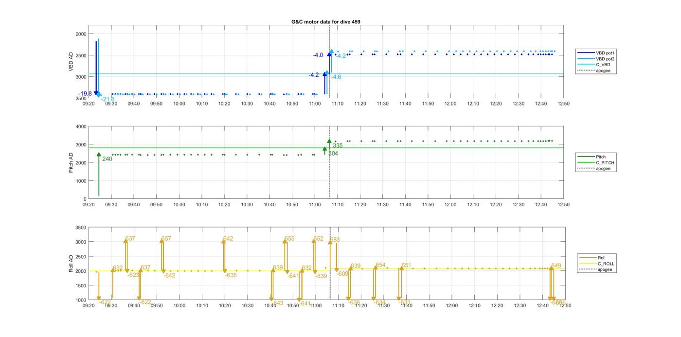The width and height of the screenshot is (681, 337).
Task: Click the '-642' roll annotation
Action: (169, 275)
